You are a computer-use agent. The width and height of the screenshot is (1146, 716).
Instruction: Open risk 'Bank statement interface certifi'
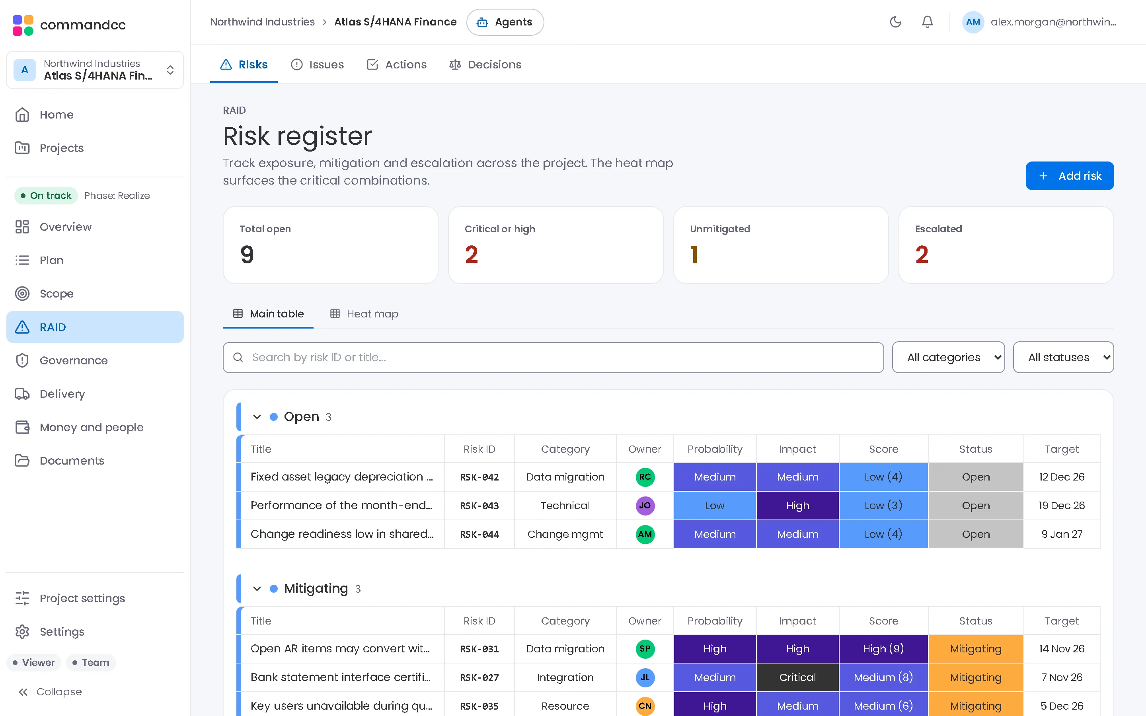click(x=341, y=677)
